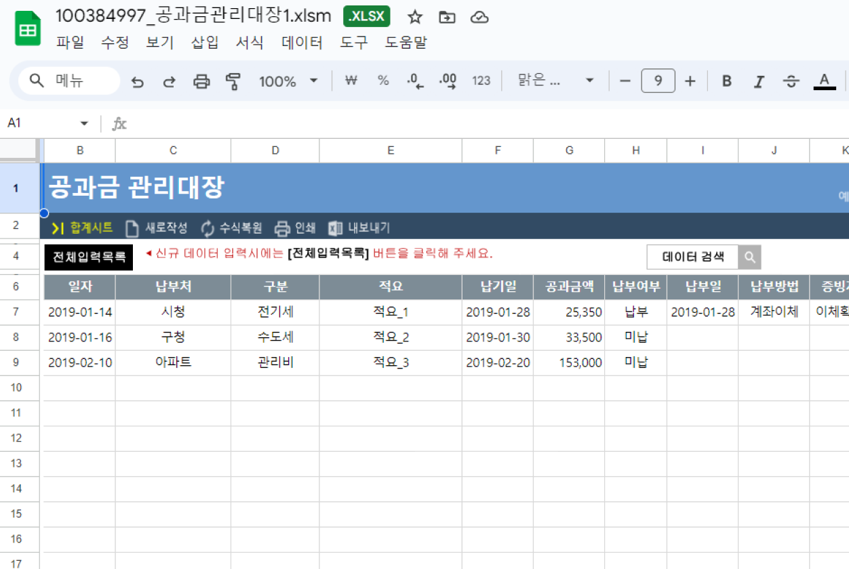The width and height of the screenshot is (849, 569).
Task: Click the black 전체입력목록 button
Action: click(x=89, y=257)
